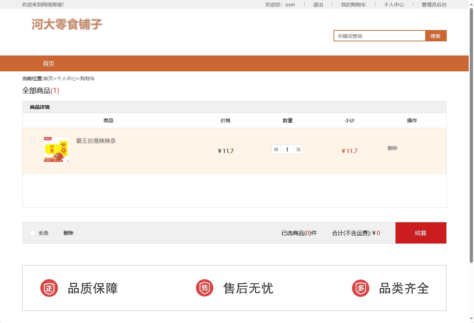Image resolution: width=474 pixels, height=323 pixels.
Task: Click the 品类齐全 full-category badge icon
Action: (x=360, y=288)
